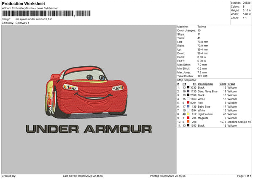Select the Deep Navy Blue description text
Viewport: 253px width, 179px height.
click(207, 91)
